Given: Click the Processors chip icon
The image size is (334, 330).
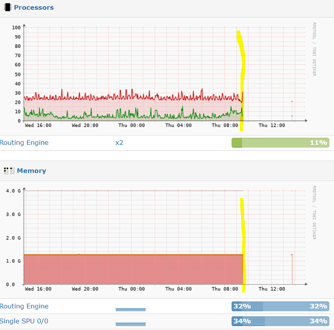Looking at the screenshot, I should (7, 7).
